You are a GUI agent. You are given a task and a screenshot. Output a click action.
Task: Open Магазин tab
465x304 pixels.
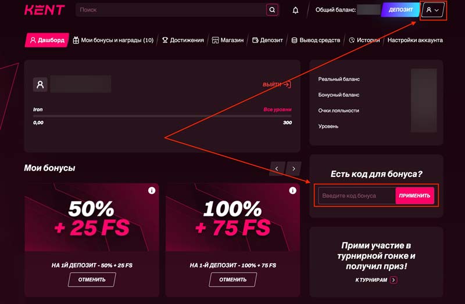[227, 40]
